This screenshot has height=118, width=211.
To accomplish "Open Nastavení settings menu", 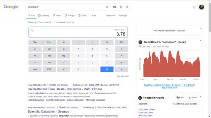I will click(111, 15).
